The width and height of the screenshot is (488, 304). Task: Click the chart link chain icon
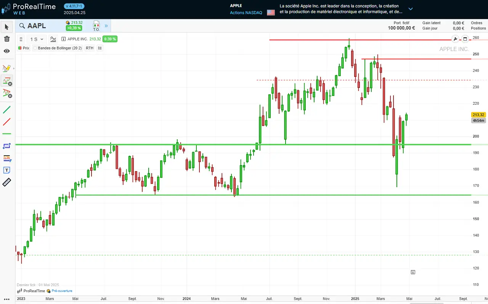pyautogui.click(x=21, y=39)
